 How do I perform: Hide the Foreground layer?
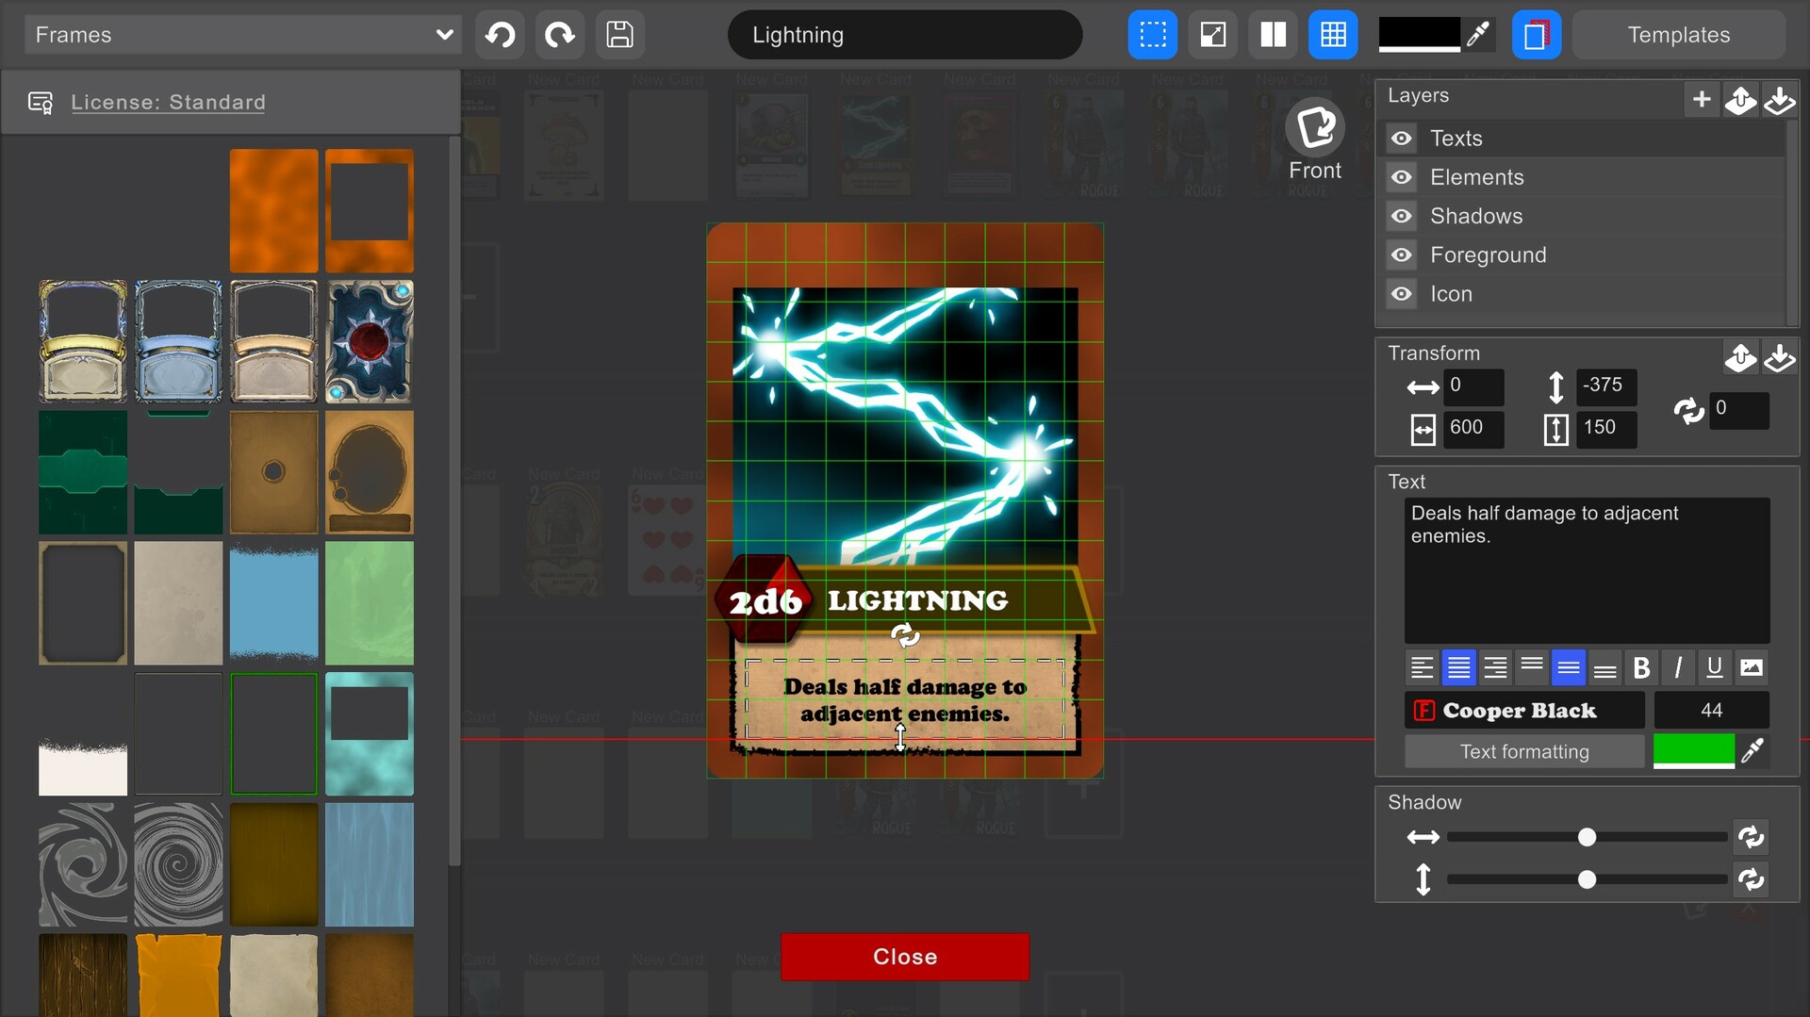point(1402,254)
